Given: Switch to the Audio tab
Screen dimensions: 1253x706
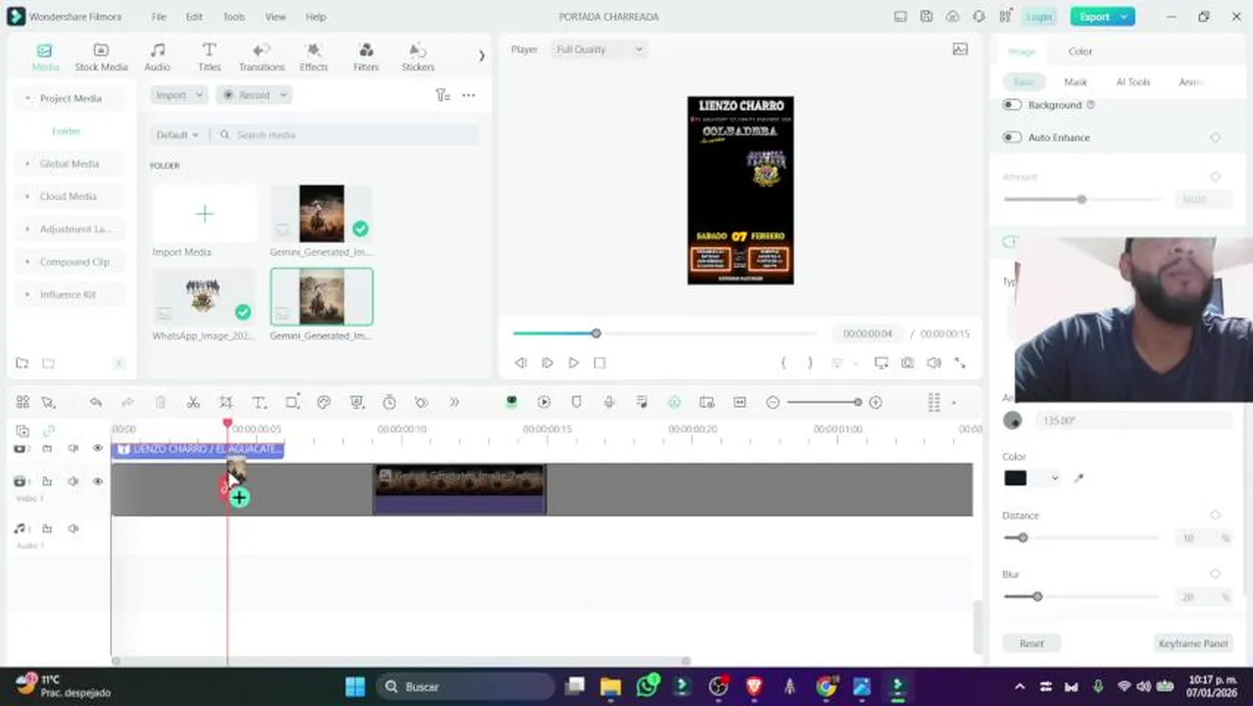Looking at the screenshot, I should pos(157,58).
